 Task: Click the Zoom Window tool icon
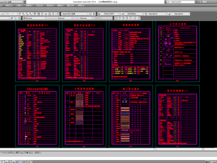tap(27, 14)
